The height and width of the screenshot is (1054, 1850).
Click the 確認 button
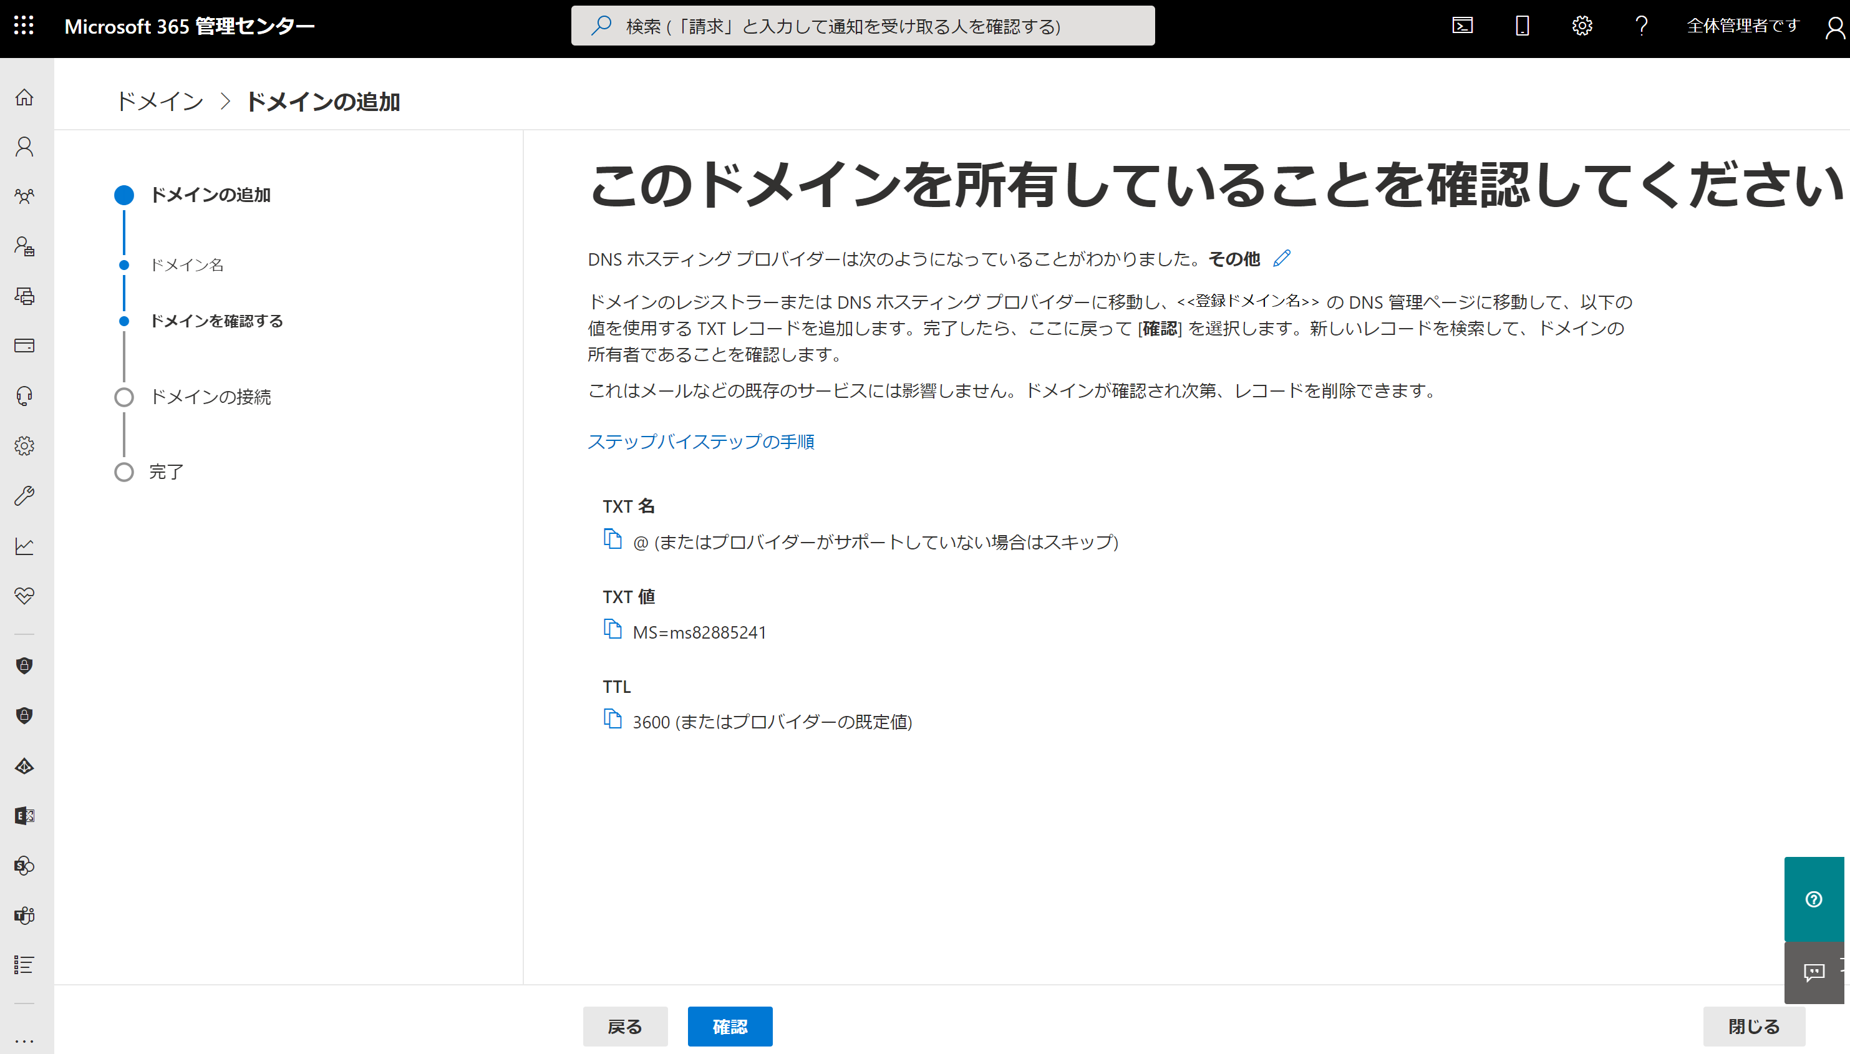[x=730, y=1026]
